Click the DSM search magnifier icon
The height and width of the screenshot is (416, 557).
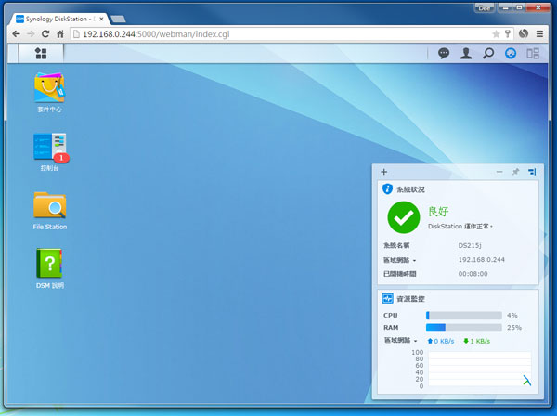pos(488,54)
